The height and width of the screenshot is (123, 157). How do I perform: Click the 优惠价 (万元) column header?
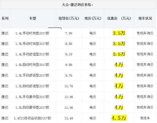tap(119, 18)
